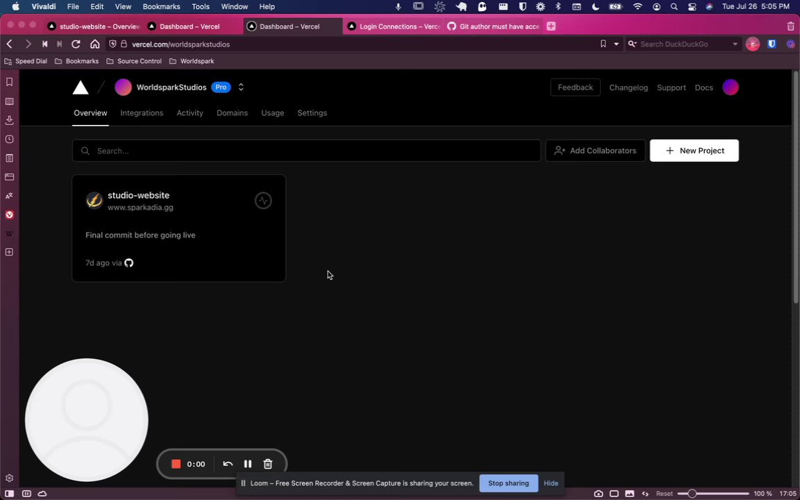Click the Add Collaborators button

[595, 151]
